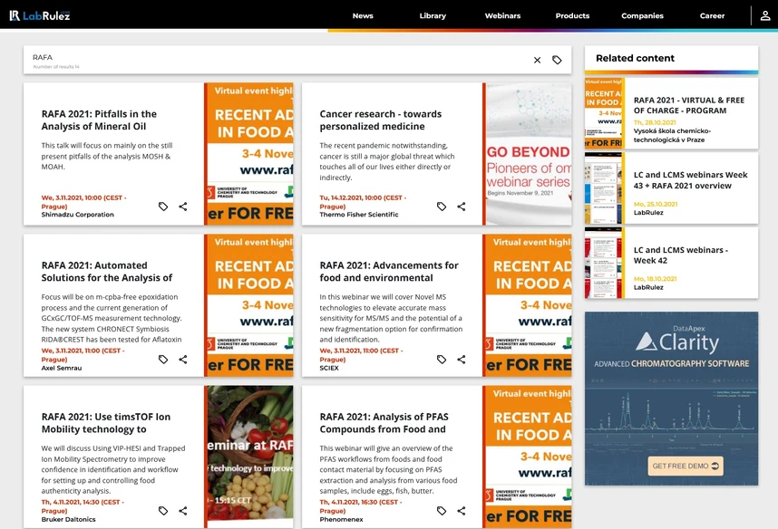The image size is (778, 529).
Task: Click the Number of results 14 text
Action: click(56, 67)
